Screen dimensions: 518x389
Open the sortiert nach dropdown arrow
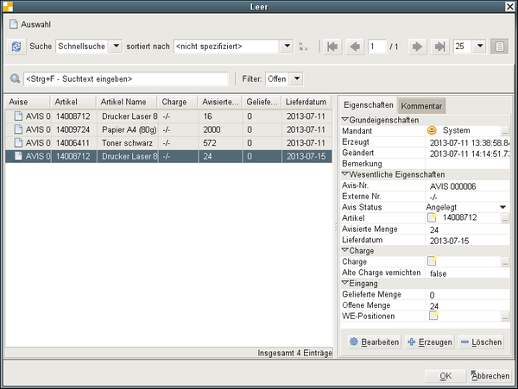click(x=287, y=46)
